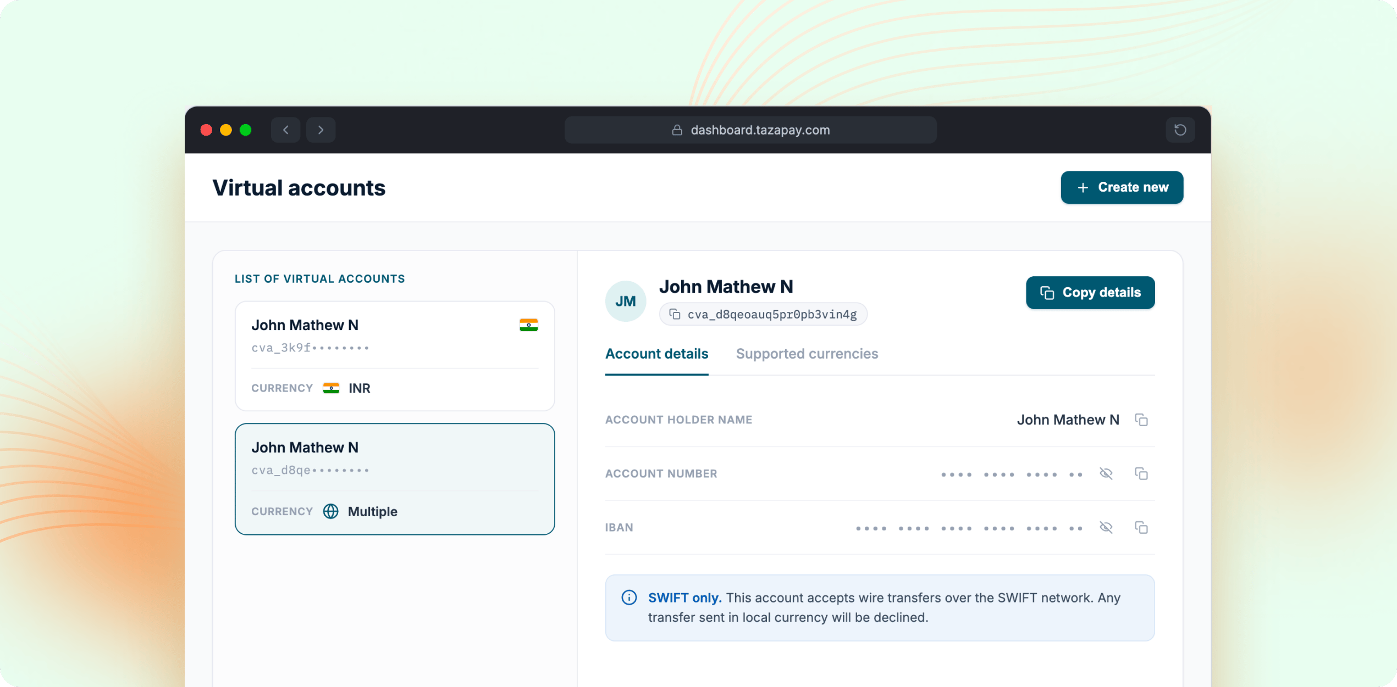Screen dimensions: 1397x687
Task: Copy the hidden IBAN value
Action: pos(1141,528)
